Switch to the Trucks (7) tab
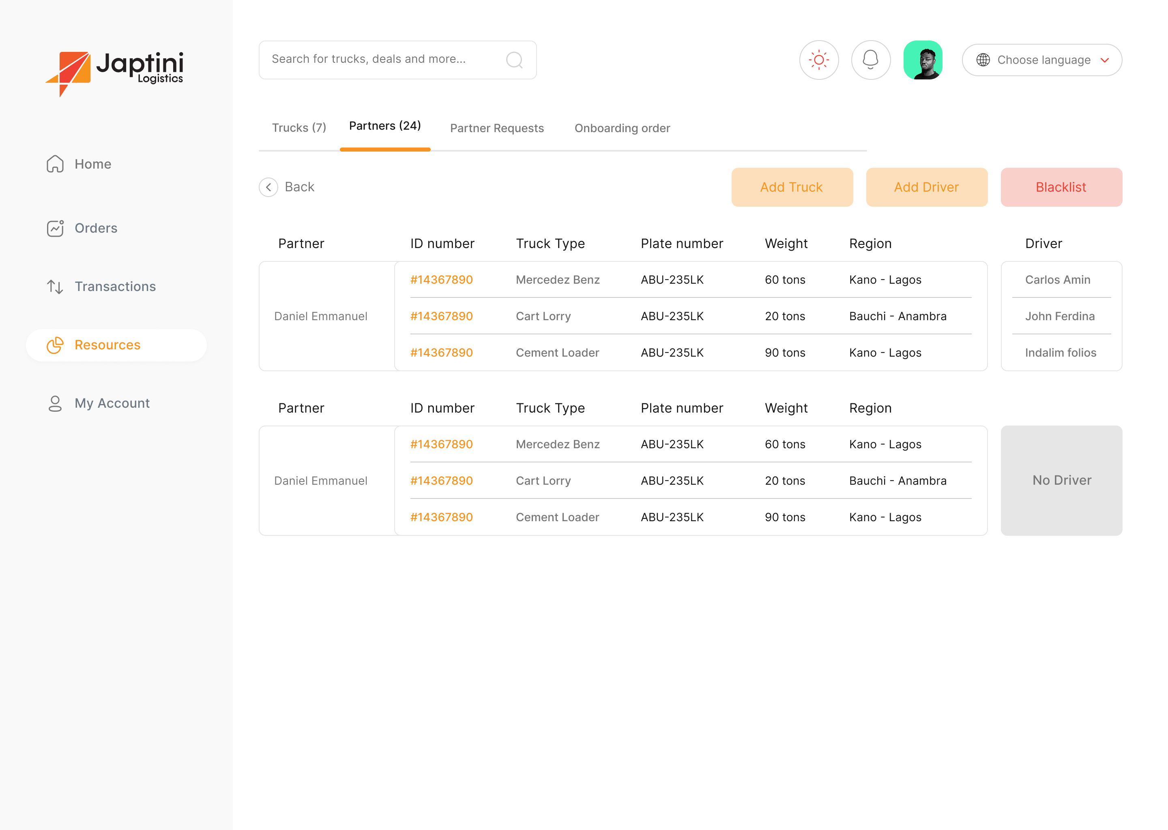Image resolution: width=1168 pixels, height=830 pixels. [x=299, y=128]
